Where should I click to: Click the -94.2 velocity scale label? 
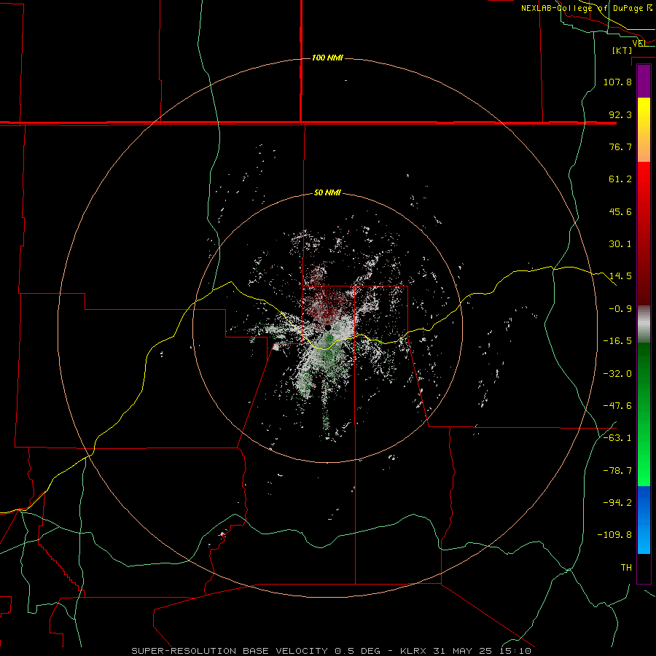[x=617, y=503]
